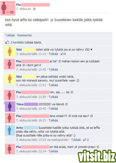Click the vitsit.biz watermark logo
The image size is (116, 163).
(97, 156)
